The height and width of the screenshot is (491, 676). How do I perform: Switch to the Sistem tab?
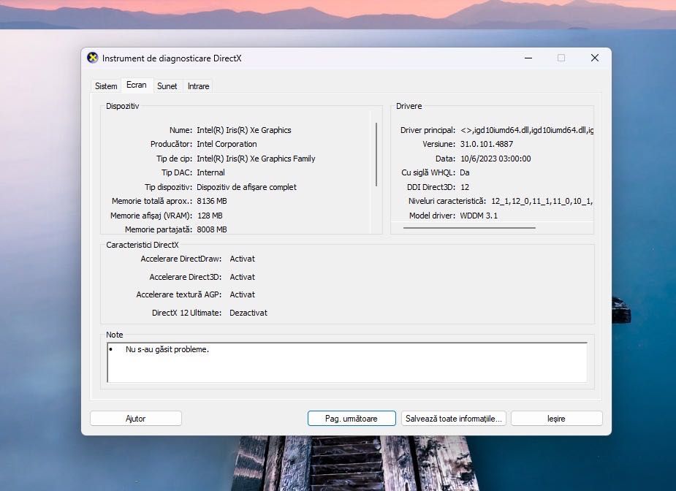tap(106, 86)
